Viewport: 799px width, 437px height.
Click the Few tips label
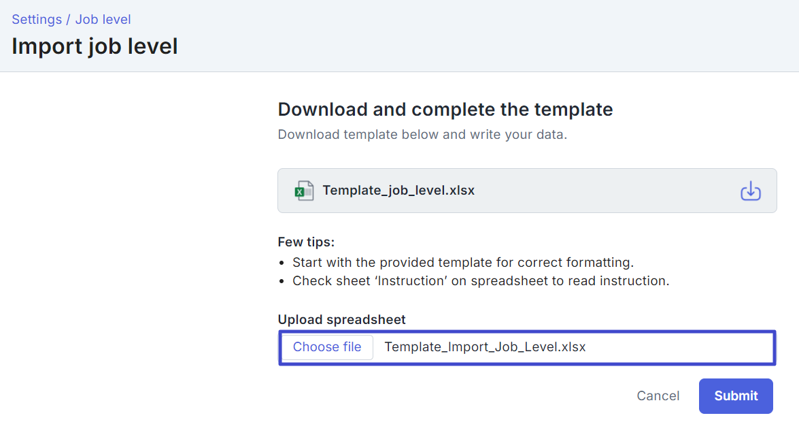click(306, 242)
